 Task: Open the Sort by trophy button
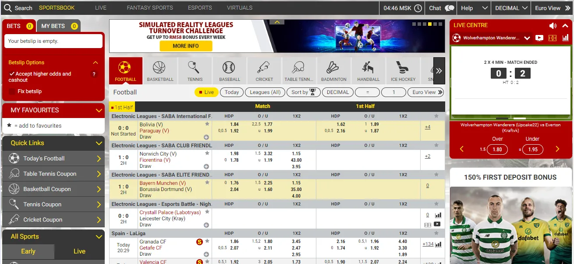point(303,92)
